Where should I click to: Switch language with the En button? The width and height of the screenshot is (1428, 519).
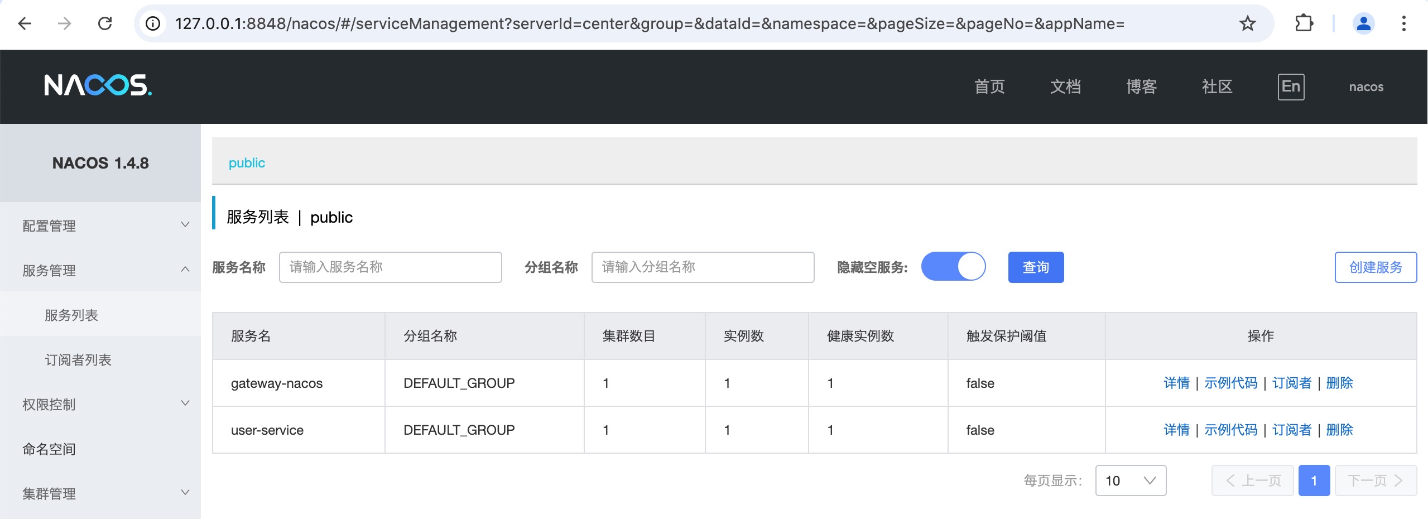1291,86
